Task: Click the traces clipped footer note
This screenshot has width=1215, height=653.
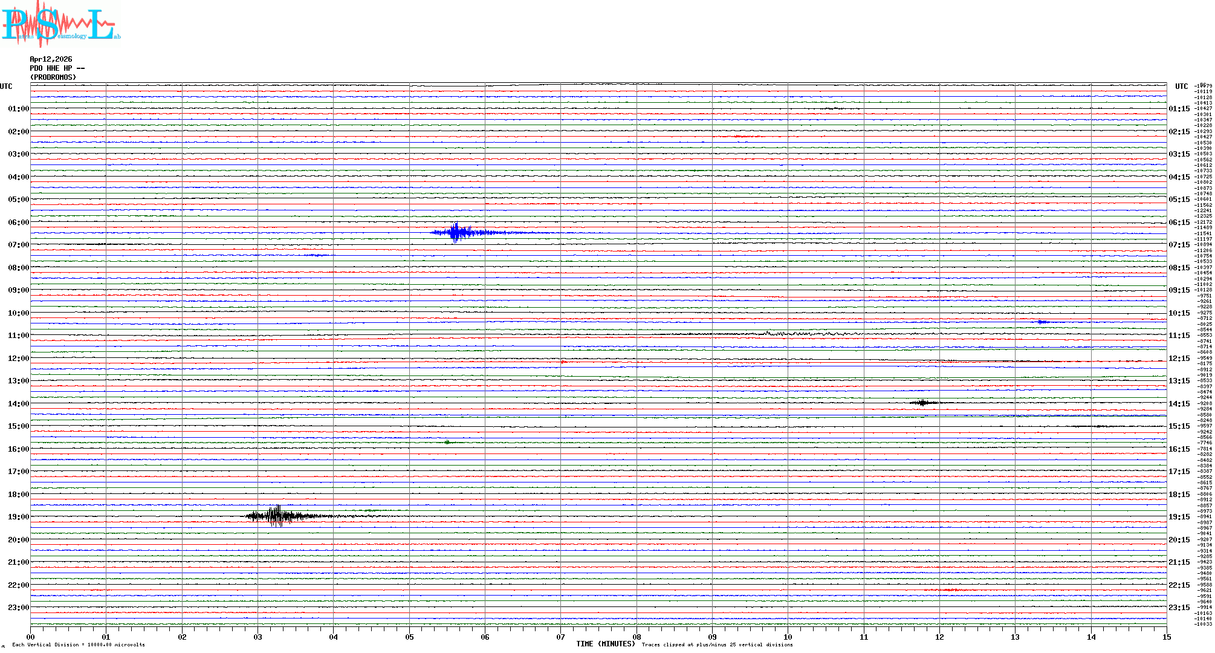Action: tap(717, 645)
